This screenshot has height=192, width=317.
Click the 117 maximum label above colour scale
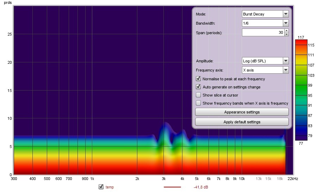coord(301,37)
